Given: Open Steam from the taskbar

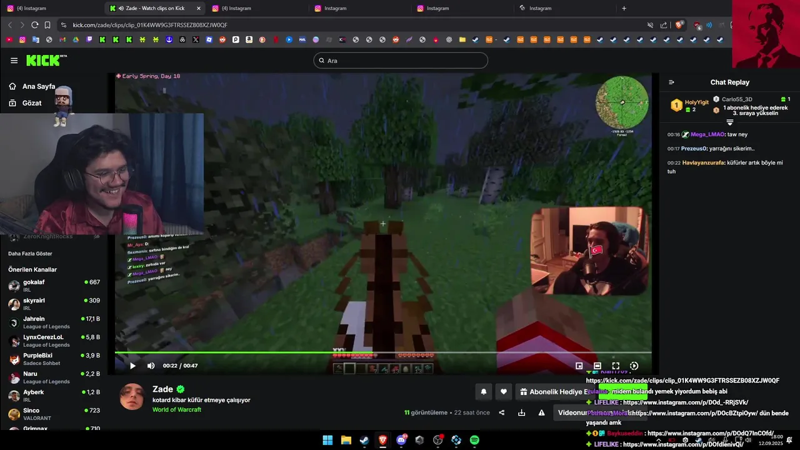Looking at the screenshot, I should [364, 440].
